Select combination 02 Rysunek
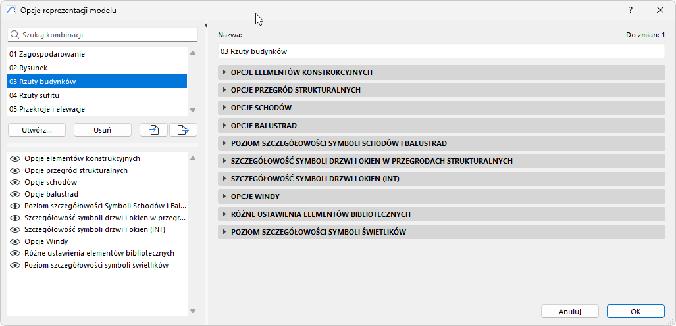 click(97, 68)
